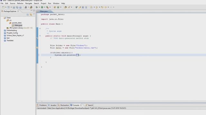206x115 pixels.
Task: Run the program with green Run icon
Action: pos(42,7)
